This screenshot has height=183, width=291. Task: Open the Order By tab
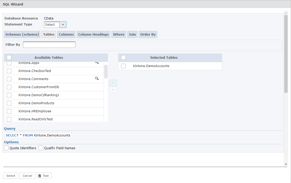(148, 35)
